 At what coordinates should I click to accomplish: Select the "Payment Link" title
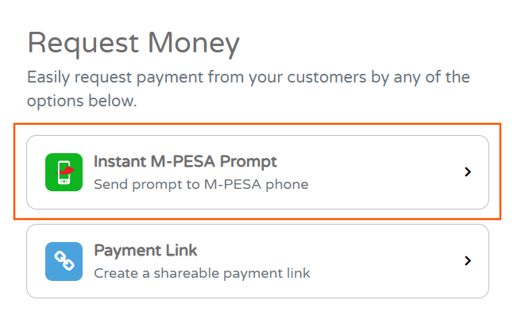pos(145,251)
